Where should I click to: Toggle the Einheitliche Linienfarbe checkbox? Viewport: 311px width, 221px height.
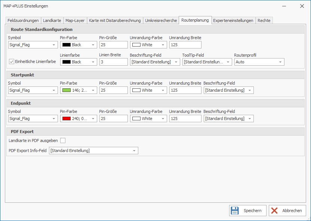point(12,61)
